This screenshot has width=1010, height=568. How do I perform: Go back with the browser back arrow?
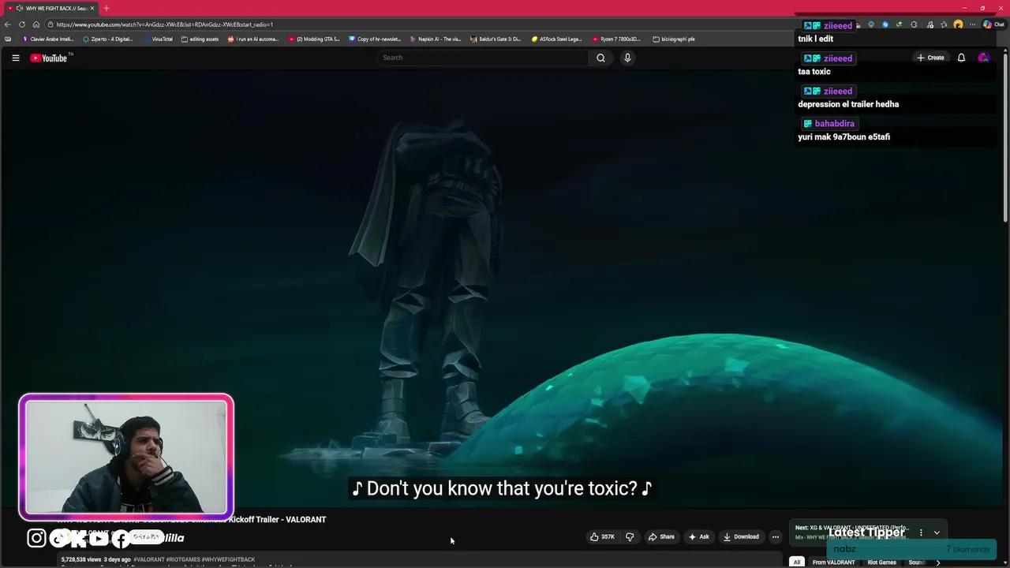pyautogui.click(x=8, y=24)
